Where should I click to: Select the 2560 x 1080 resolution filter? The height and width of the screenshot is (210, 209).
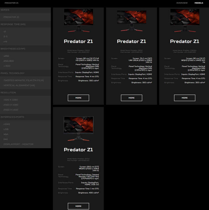click(11, 105)
